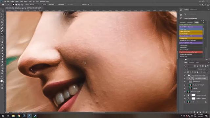Toggle lock all padlock
The width and height of the screenshot is (210, 118).
[198, 72]
